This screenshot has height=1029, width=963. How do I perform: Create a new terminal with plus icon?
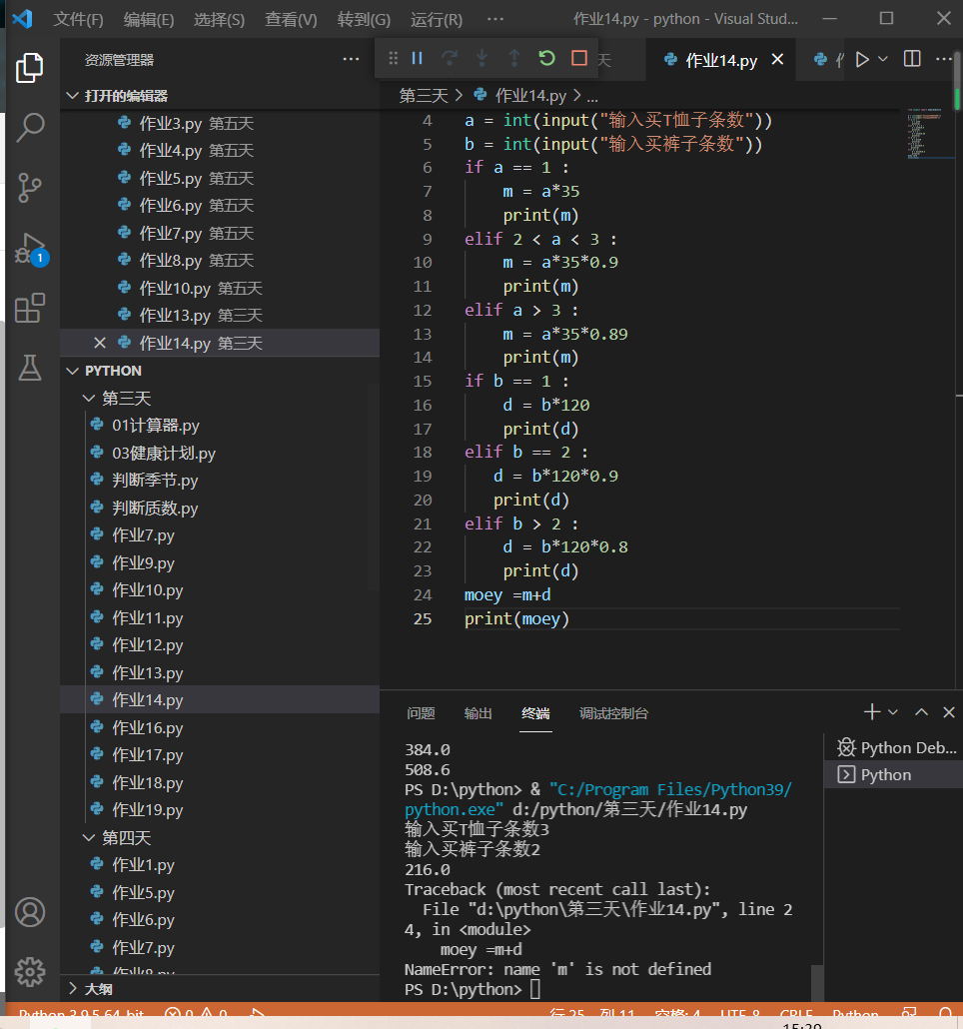coord(872,712)
